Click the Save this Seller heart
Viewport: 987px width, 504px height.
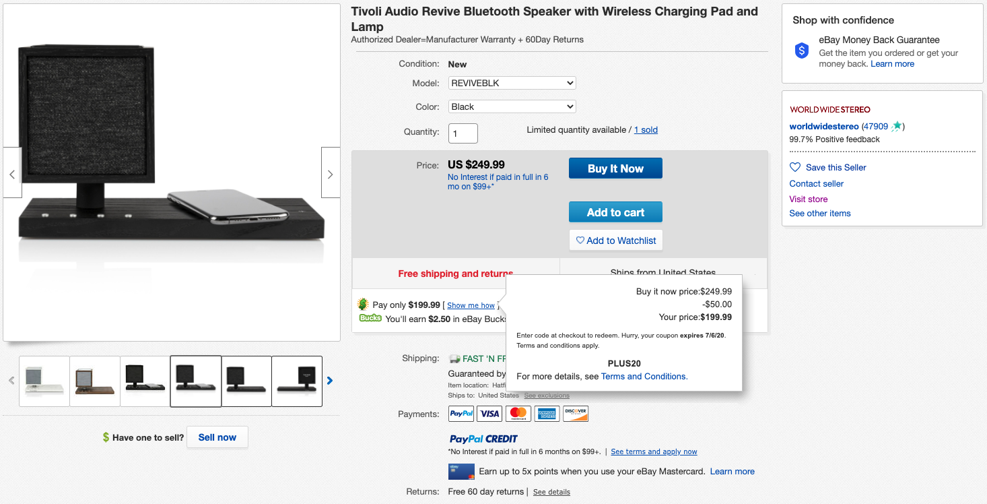[x=795, y=167]
